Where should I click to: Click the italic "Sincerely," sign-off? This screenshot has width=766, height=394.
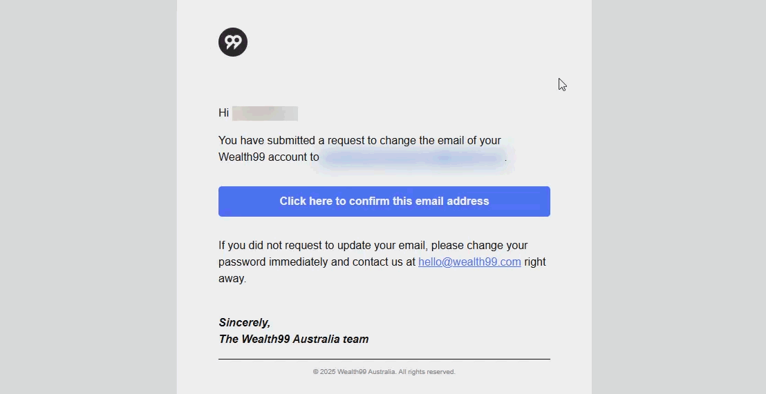click(x=244, y=322)
